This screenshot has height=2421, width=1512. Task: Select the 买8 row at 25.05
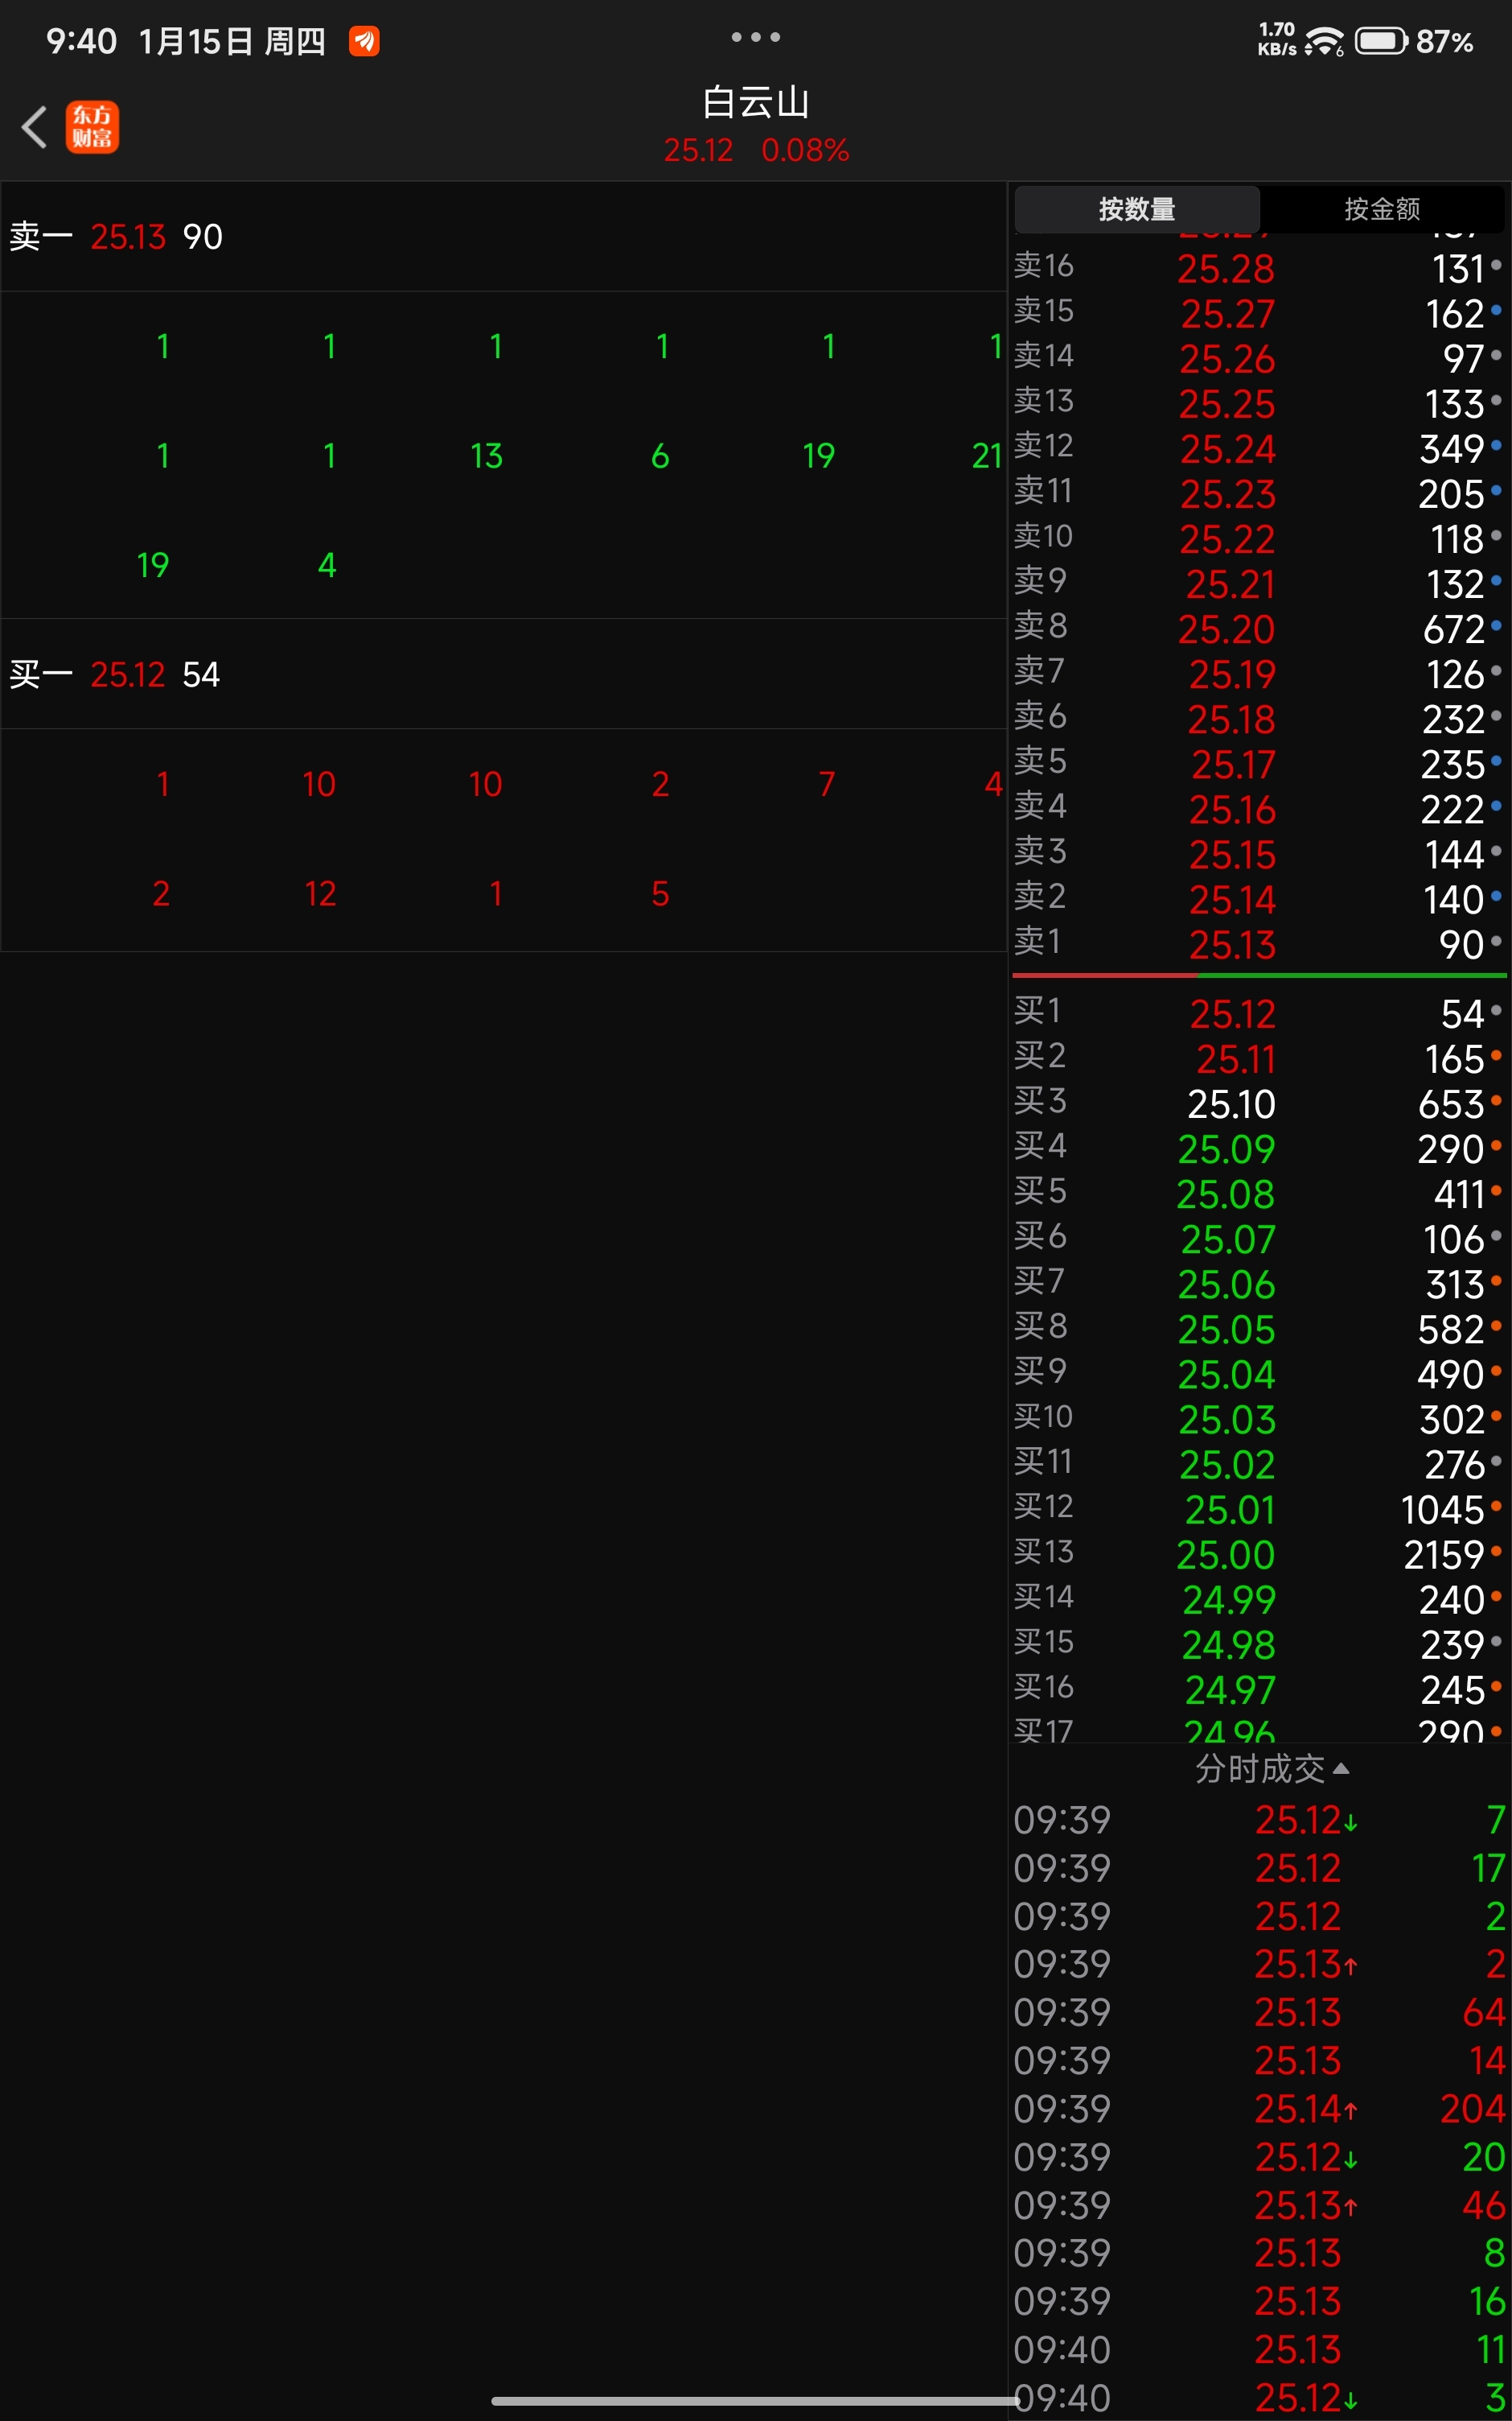pos(1259,1329)
